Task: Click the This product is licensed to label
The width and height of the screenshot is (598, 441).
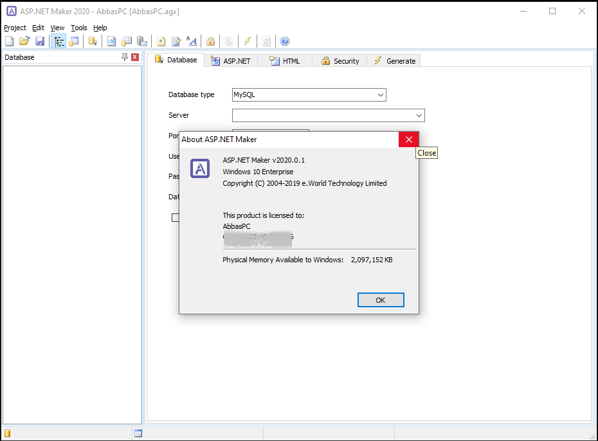Action: pos(264,215)
